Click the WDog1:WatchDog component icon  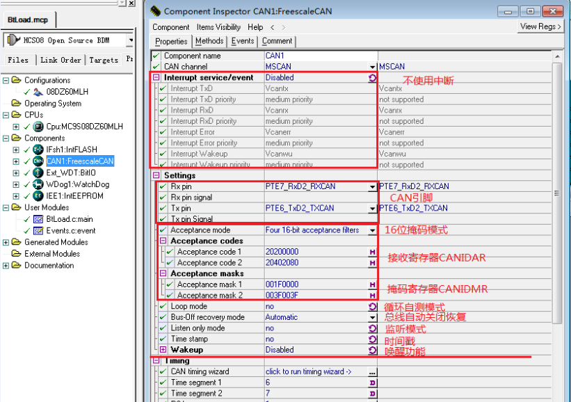(x=38, y=184)
